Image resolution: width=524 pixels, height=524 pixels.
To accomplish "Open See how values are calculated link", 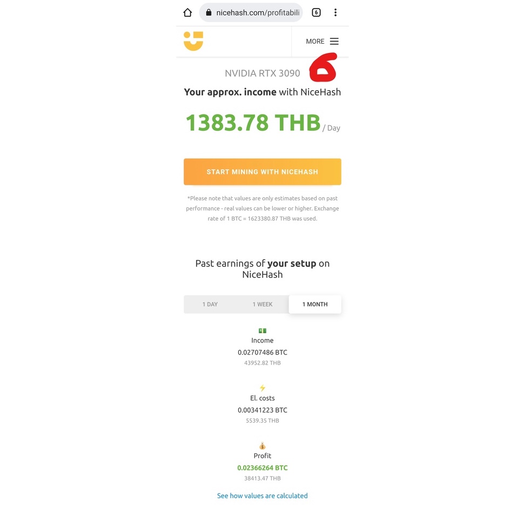I will tap(263, 495).
